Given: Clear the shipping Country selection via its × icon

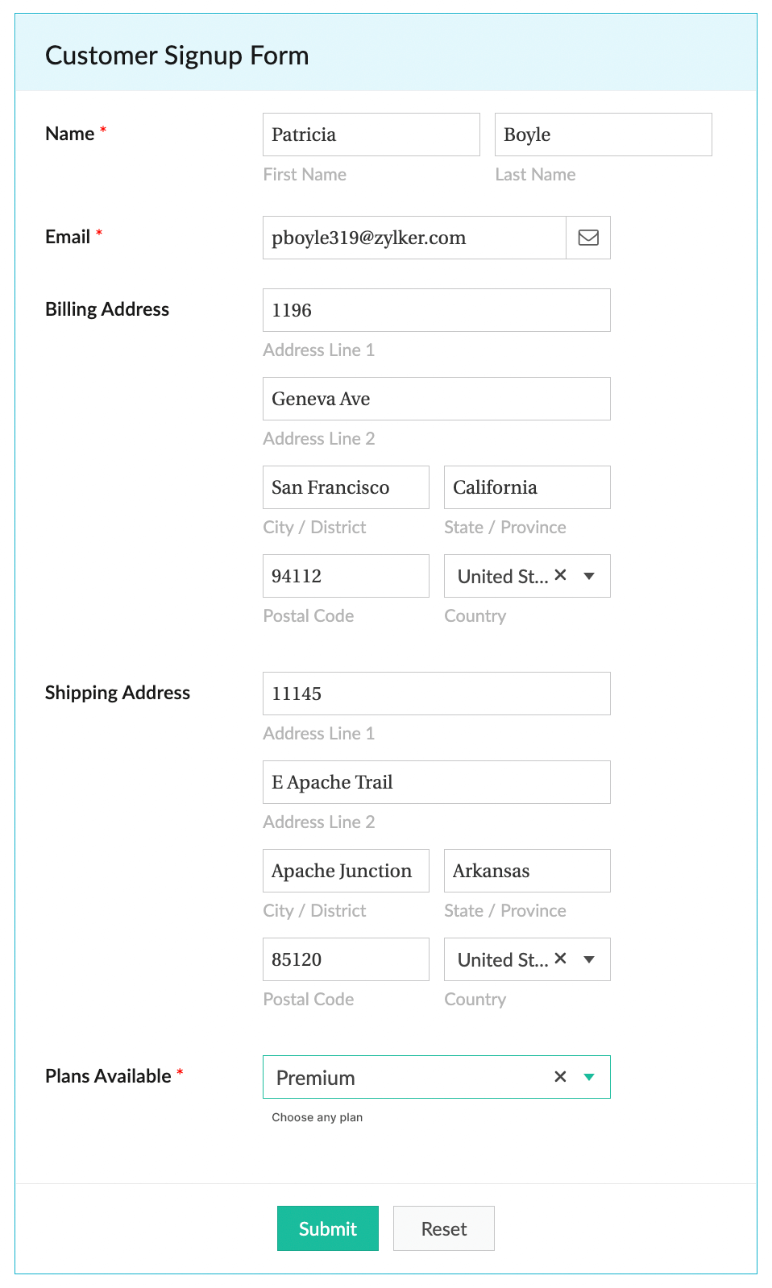Looking at the screenshot, I should coord(560,959).
